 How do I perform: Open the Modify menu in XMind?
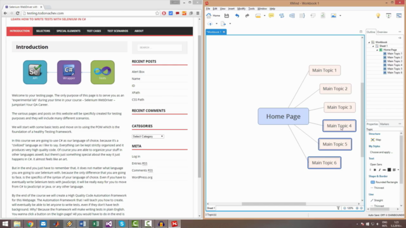[x=241, y=9]
